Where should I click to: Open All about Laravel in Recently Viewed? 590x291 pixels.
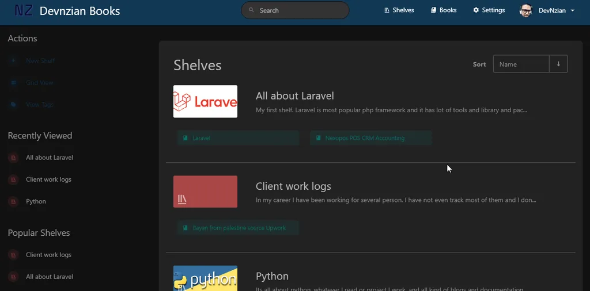(x=50, y=158)
